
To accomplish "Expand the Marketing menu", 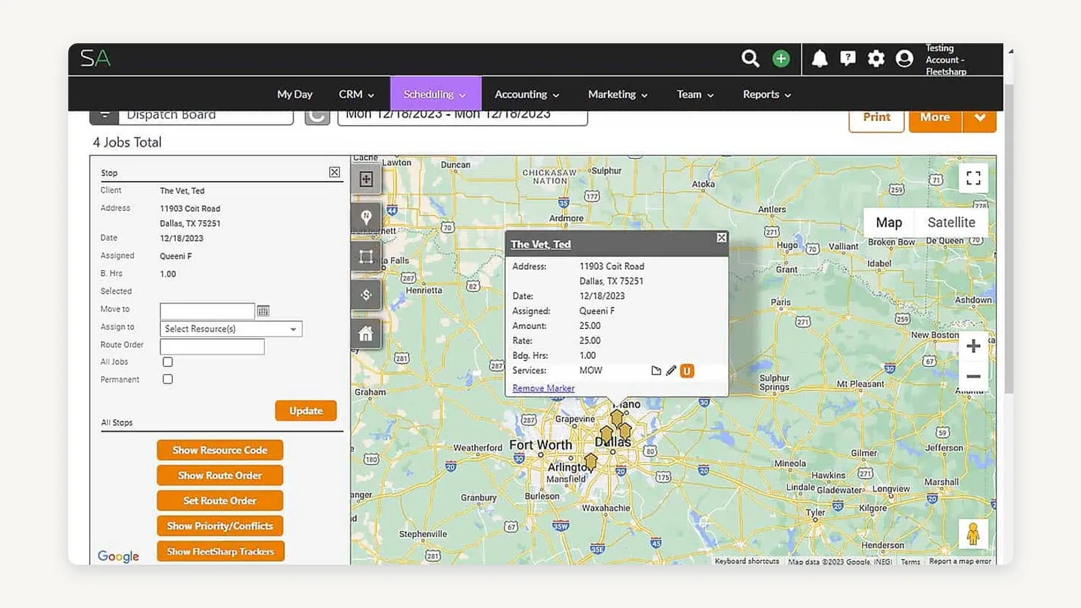I will click(x=618, y=95).
